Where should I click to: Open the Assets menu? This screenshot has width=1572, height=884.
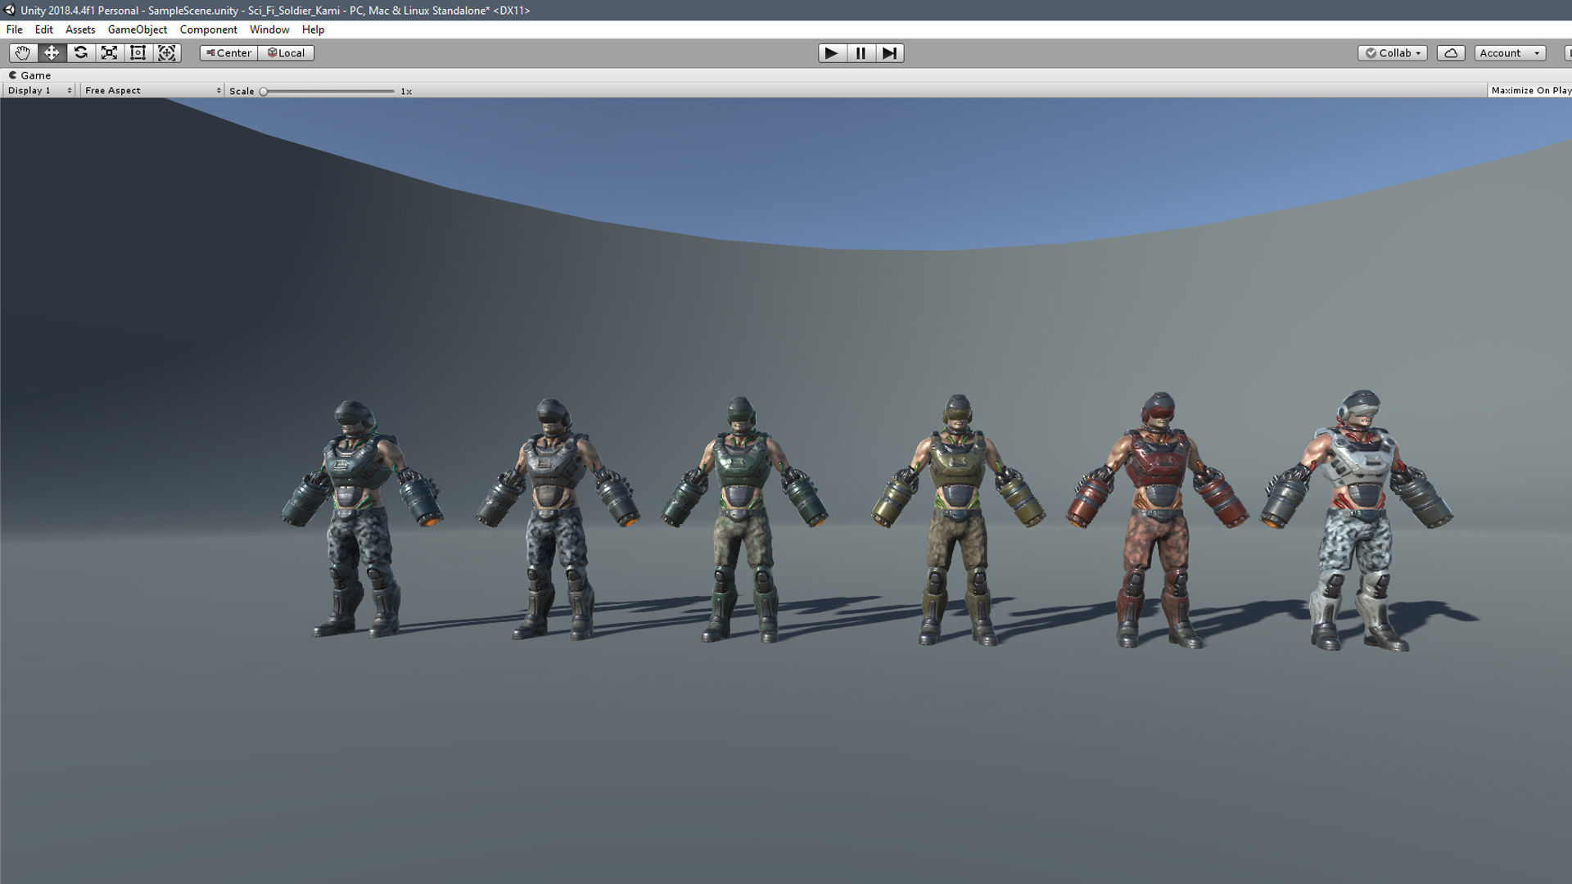(80, 29)
